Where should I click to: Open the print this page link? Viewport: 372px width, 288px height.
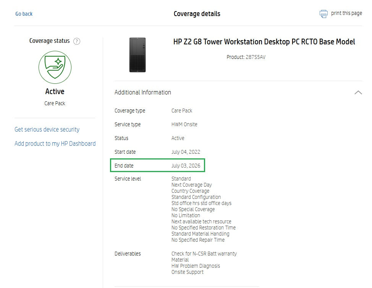(346, 13)
